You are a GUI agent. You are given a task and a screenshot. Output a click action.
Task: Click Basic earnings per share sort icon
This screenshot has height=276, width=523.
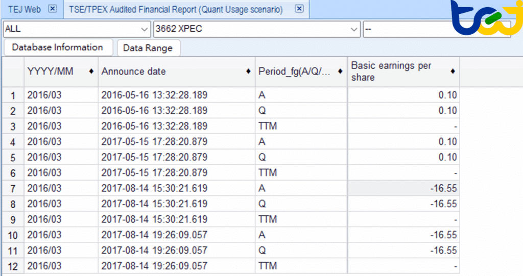[x=453, y=71]
